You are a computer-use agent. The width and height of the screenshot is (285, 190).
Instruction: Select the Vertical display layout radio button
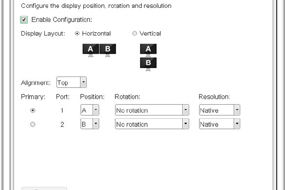tap(134, 34)
